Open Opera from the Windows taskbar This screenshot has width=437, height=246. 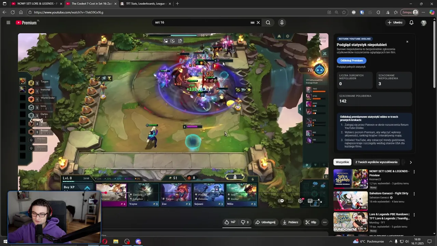tap(104, 242)
